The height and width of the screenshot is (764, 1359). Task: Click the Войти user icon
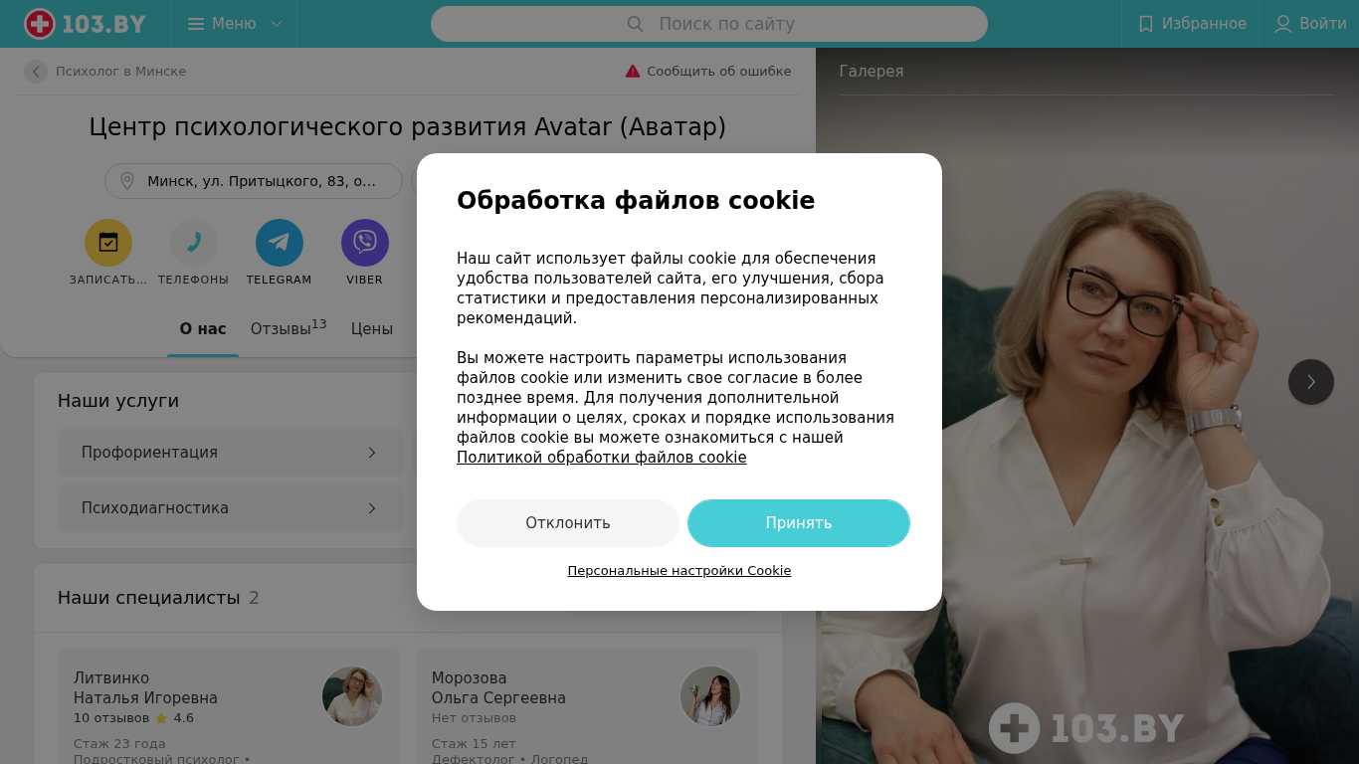coord(1283,24)
